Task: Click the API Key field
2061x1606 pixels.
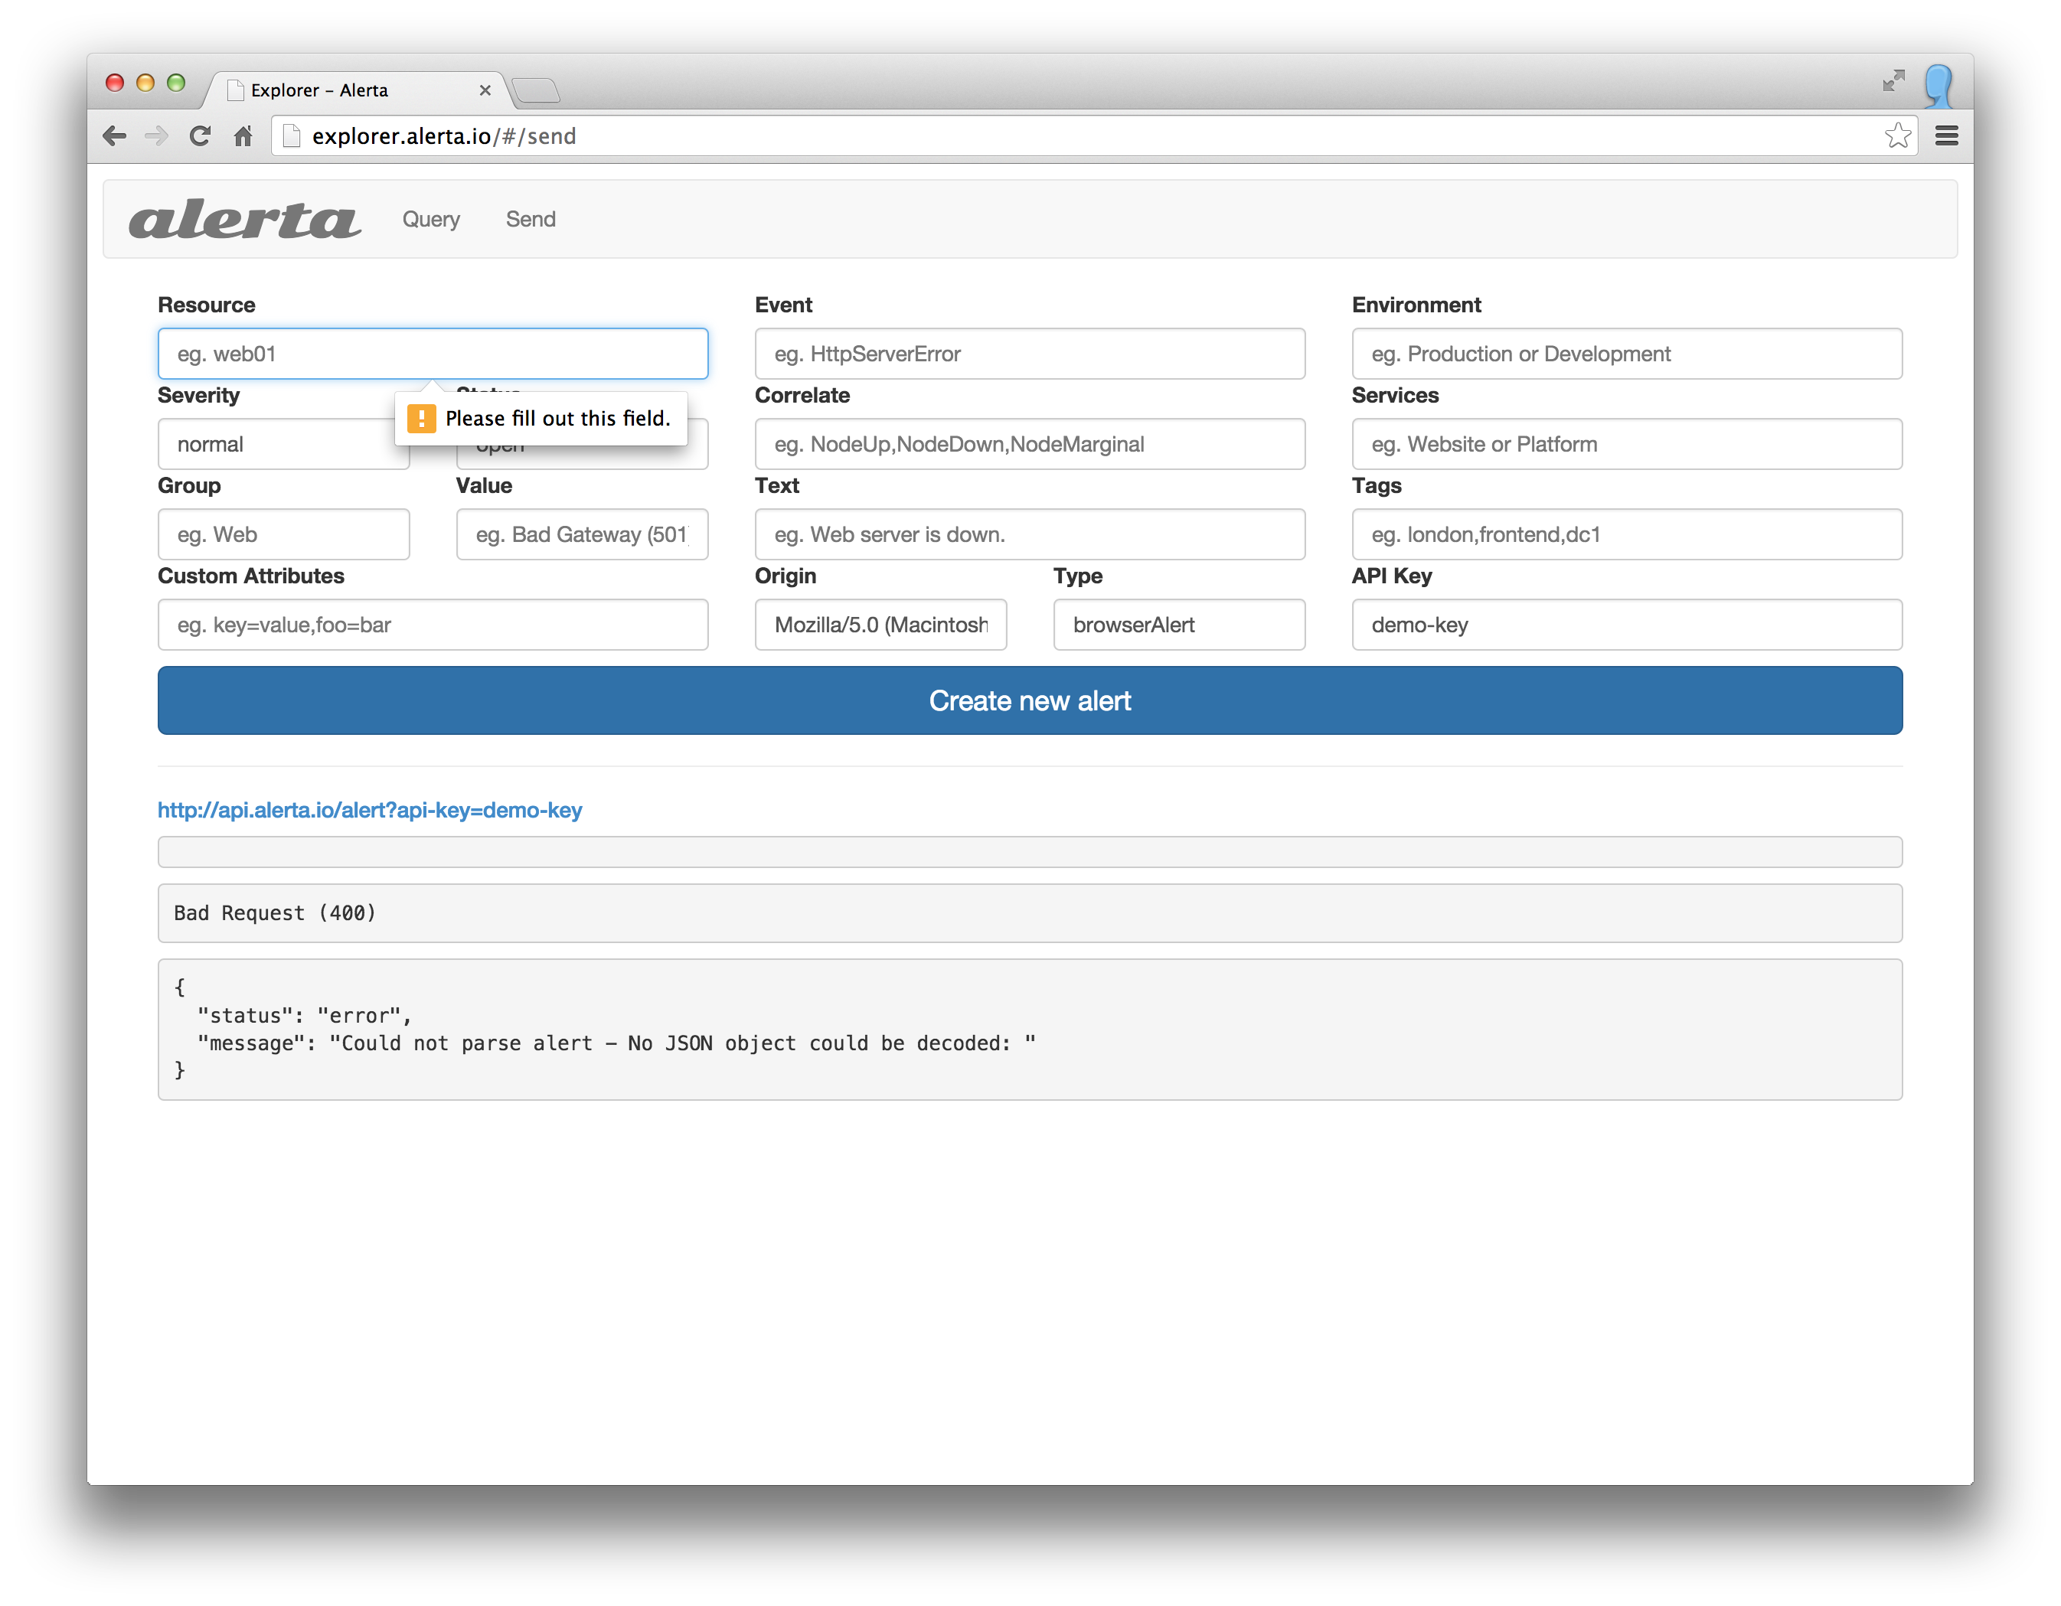Action: point(1626,625)
